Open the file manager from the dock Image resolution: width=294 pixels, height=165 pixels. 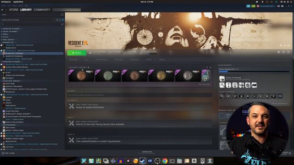(x=180, y=161)
